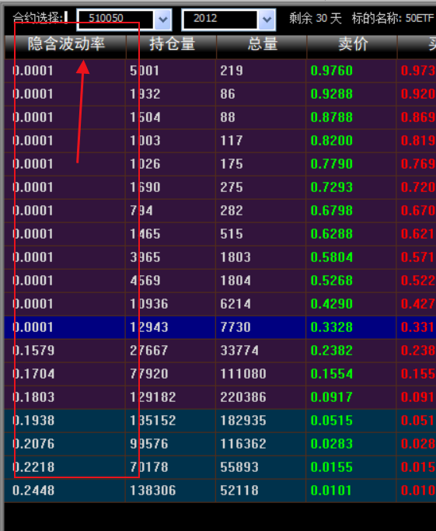Select open interest cell 10936

pyautogui.click(x=149, y=304)
